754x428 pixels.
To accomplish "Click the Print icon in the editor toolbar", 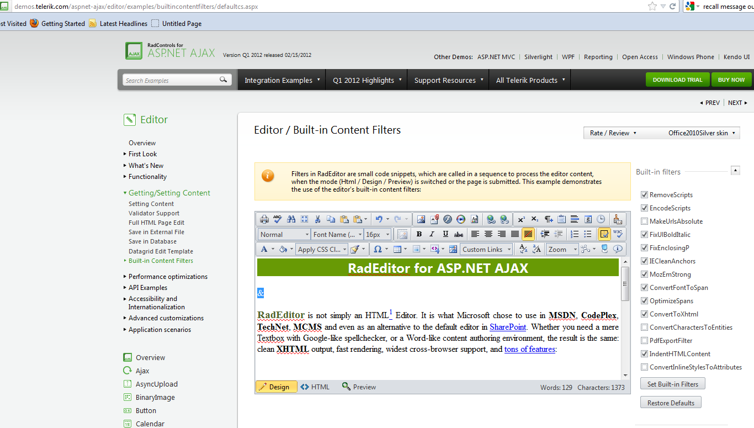I will click(264, 219).
